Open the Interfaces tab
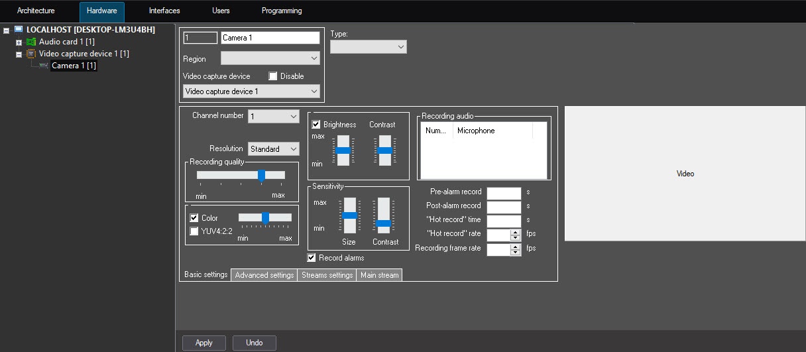 (164, 11)
